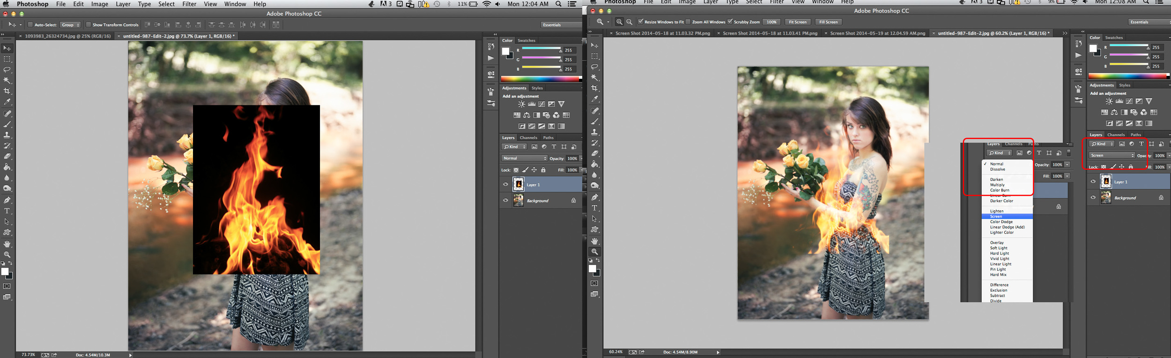
Task: Toggle Scrubby Zoom checkbox
Action: click(x=730, y=22)
